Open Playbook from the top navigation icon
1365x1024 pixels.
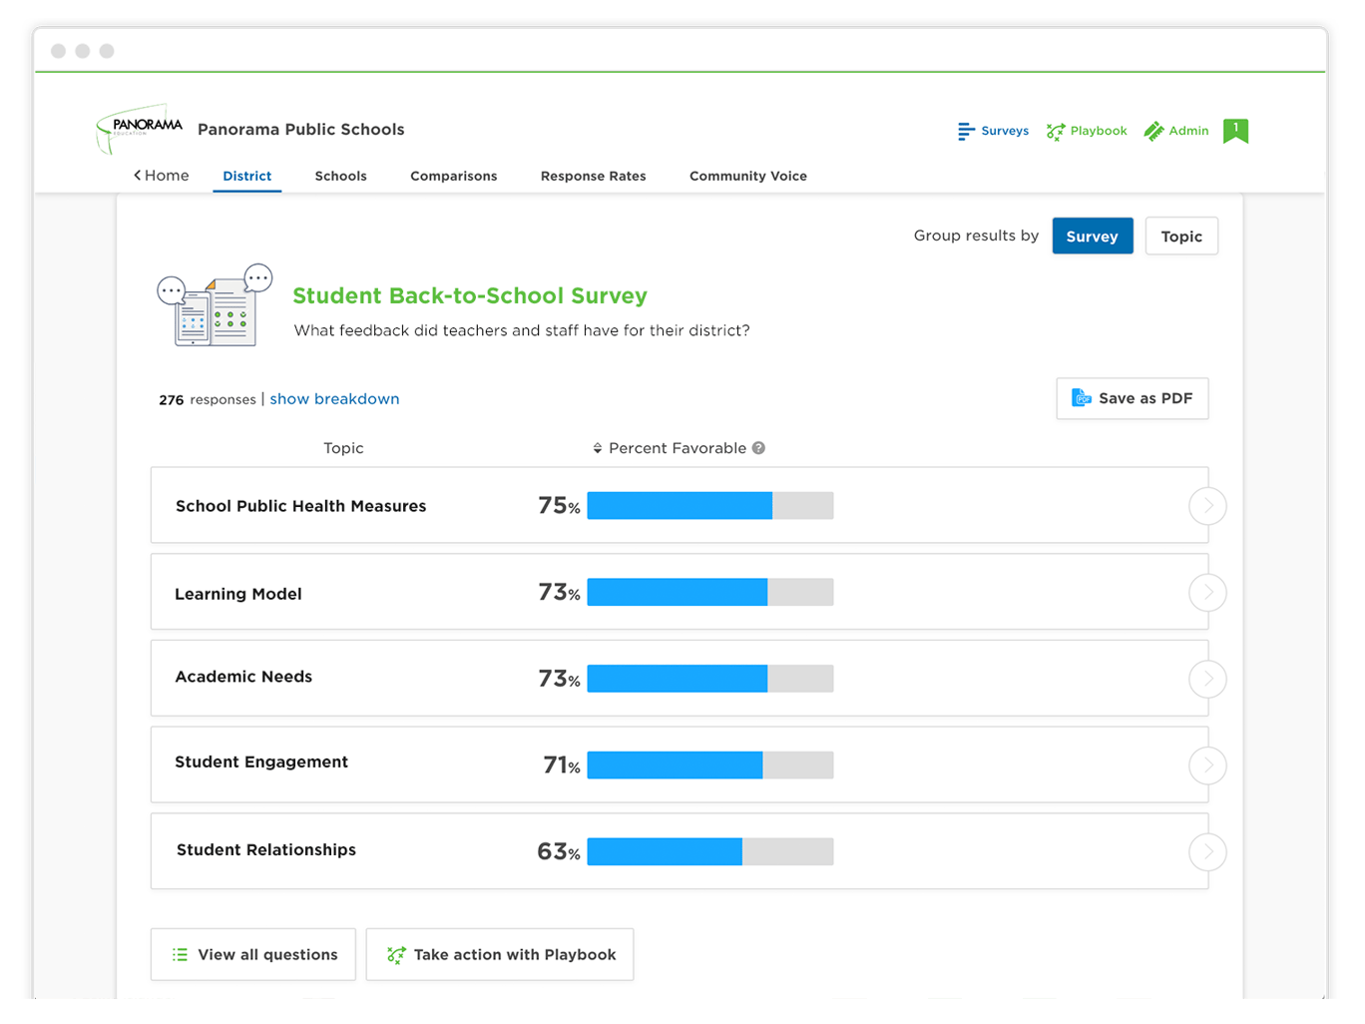(x=1055, y=131)
